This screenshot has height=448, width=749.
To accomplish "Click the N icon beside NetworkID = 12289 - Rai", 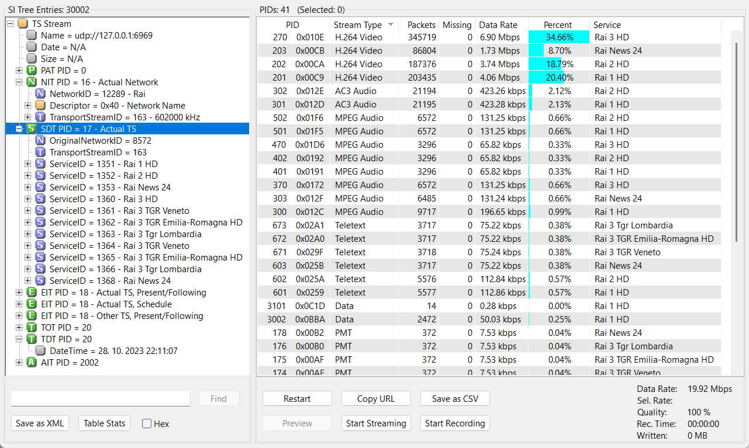I will pos(40,94).
